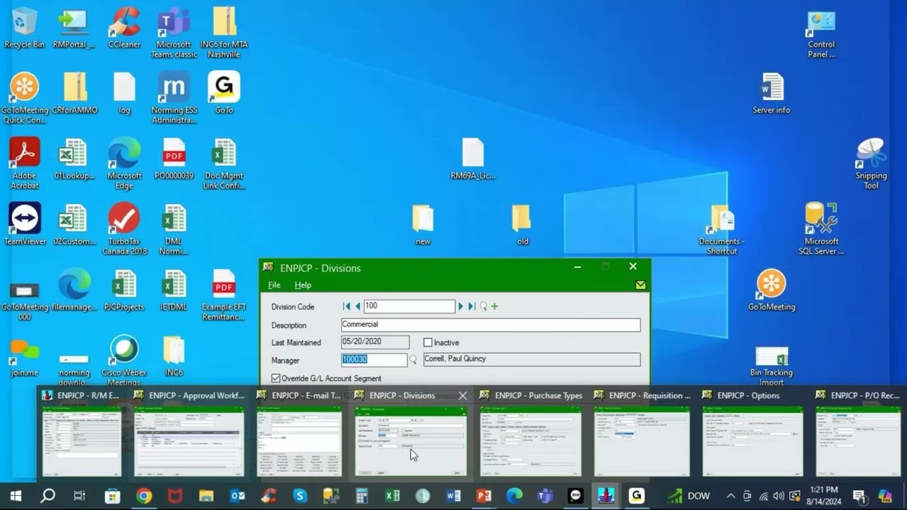Open Server info Word document icon

(772, 93)
